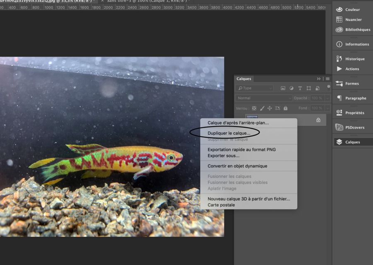Click the Bibliothèques panel label
Viewport: 373px width, 265px height.
358,29
